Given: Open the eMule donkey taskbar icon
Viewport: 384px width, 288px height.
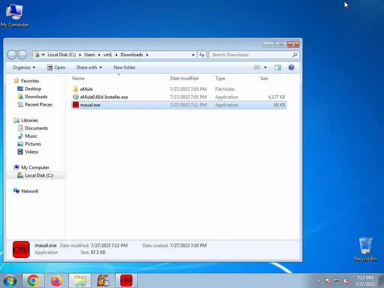Looking at the screenshot, I should coord(103,280).
